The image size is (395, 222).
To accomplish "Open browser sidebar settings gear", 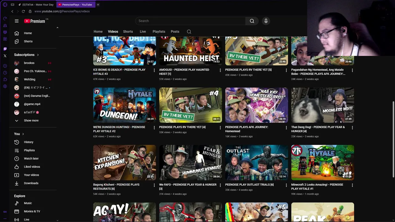I will click(5, 86).
